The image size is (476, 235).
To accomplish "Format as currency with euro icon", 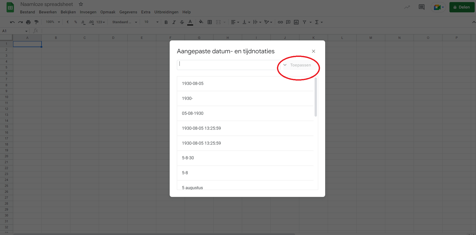I will [x=68, y=22].
